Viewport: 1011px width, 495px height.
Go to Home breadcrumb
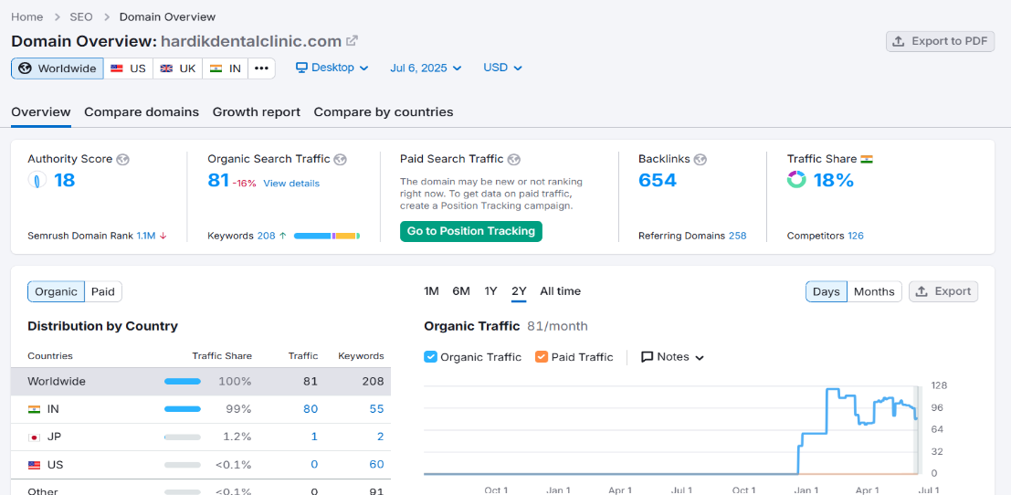point(27,16)
